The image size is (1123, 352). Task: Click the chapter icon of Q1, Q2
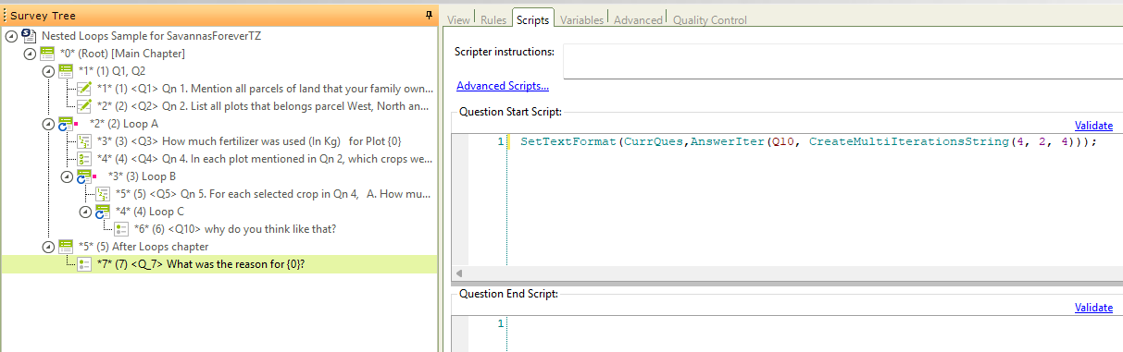click(67, 70)
